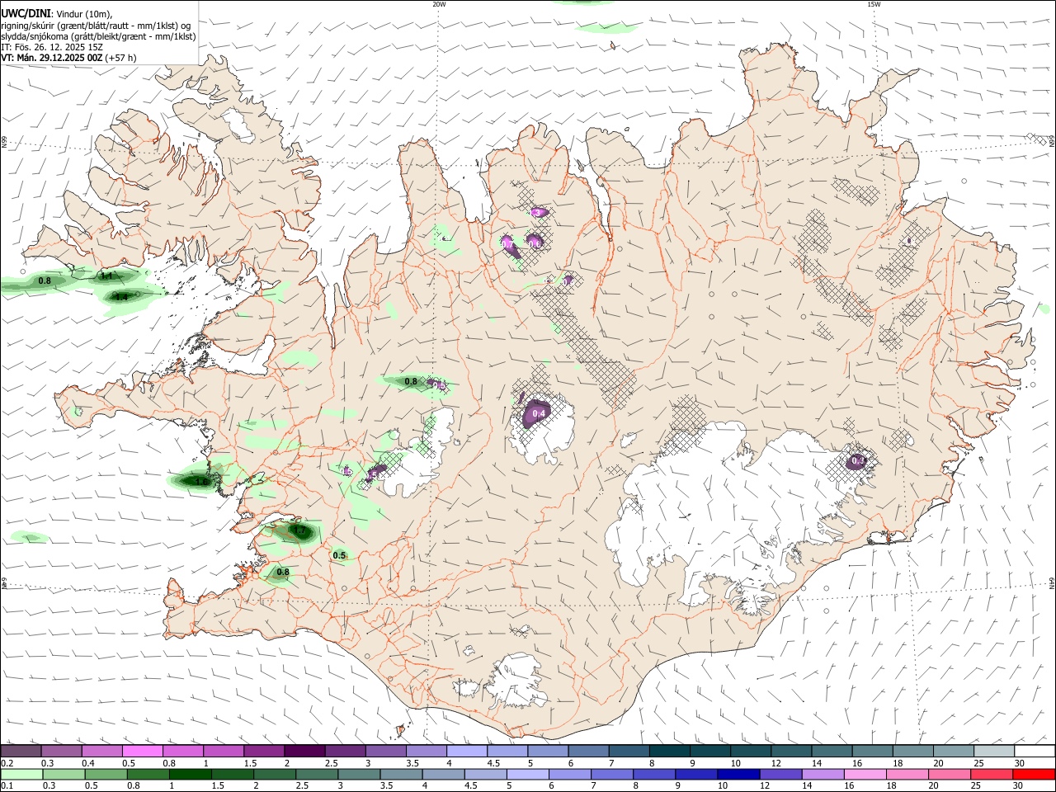Click the bright red swatch after 30 in legend
Viewport: 1056px width, 792px height.
(x=1035, y=775)
